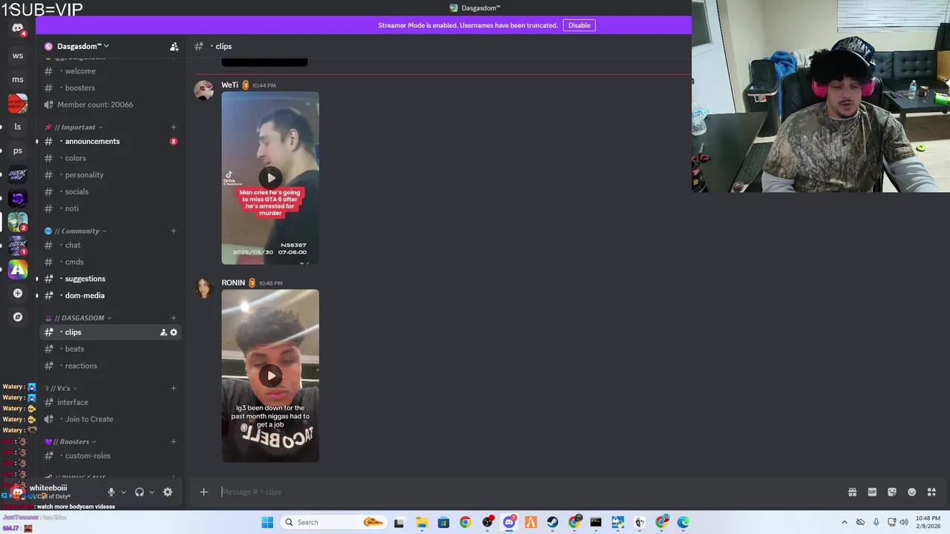Go to the reactions channel

110,366
